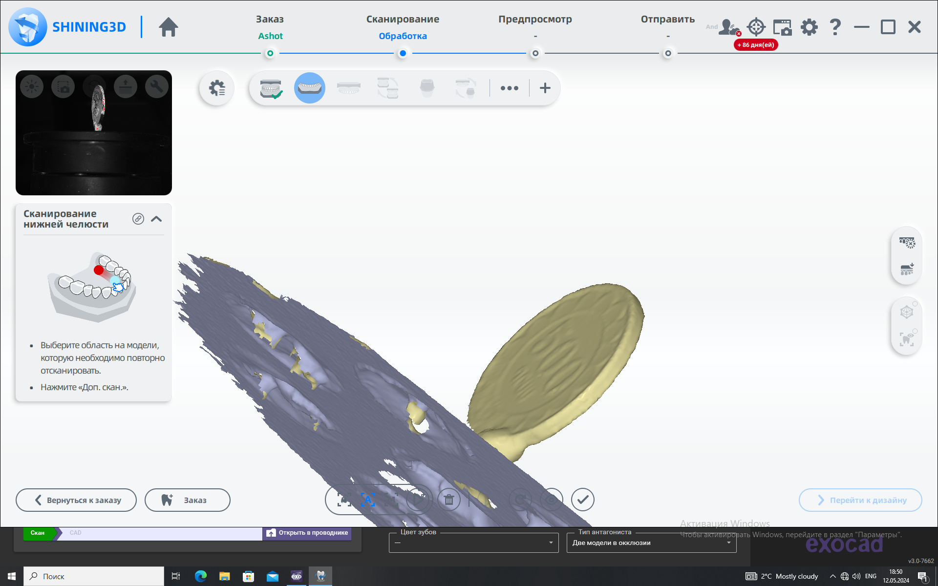Click the Заказ progress marker dot
This screenshot has height=586, width=938.
coord(270,53)
